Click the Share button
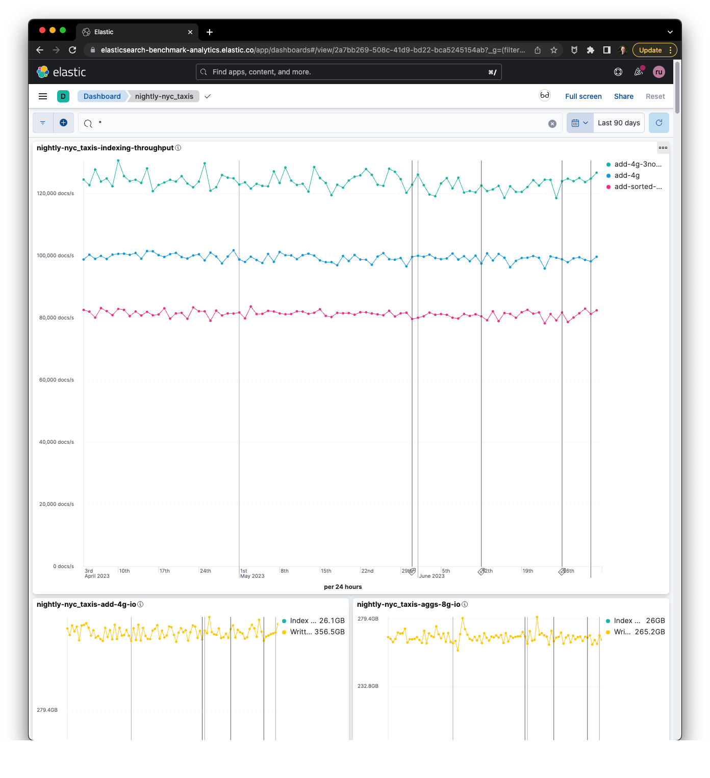The image size is (710, 778). (623, 96)
